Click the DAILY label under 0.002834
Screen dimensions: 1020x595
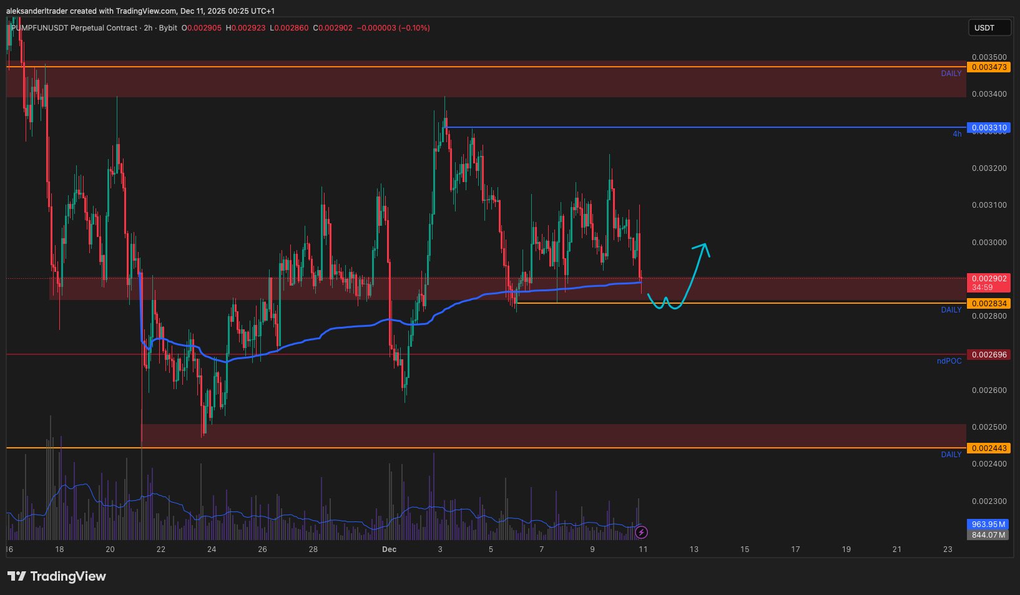[x=951, y=310]
